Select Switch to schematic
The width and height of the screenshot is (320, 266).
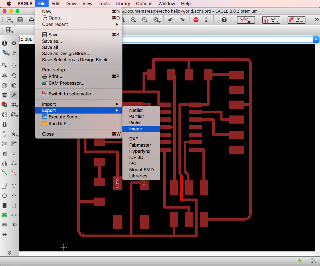(x=79, y=94)
